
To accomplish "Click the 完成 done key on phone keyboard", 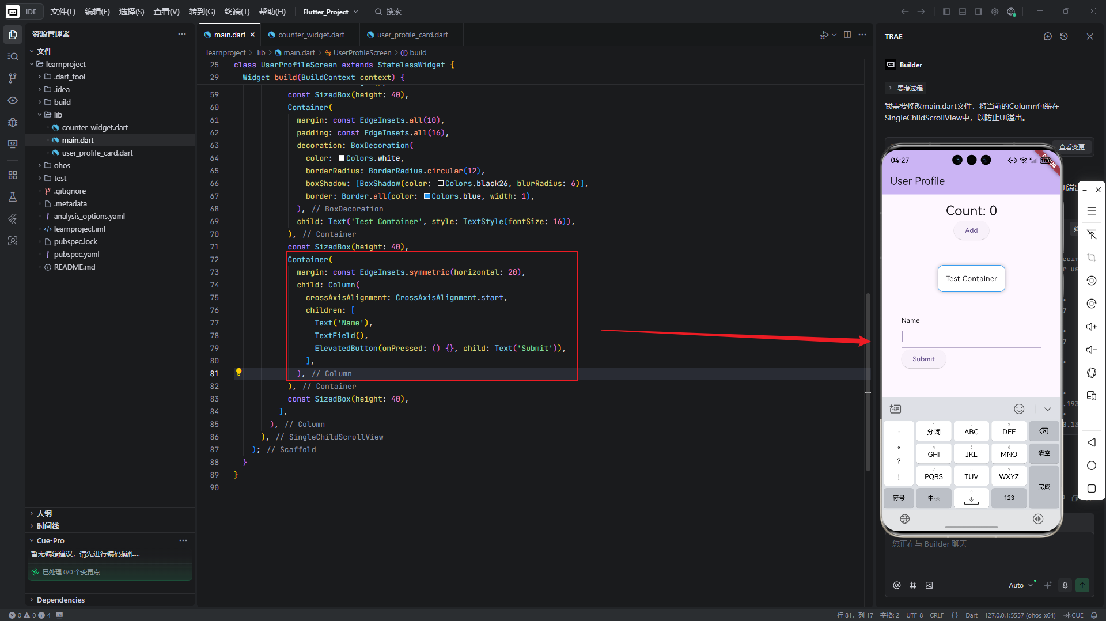I will [x=1044, y=487].
